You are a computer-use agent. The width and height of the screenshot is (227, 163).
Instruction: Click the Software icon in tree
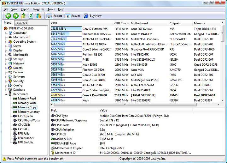click(10, 76)
